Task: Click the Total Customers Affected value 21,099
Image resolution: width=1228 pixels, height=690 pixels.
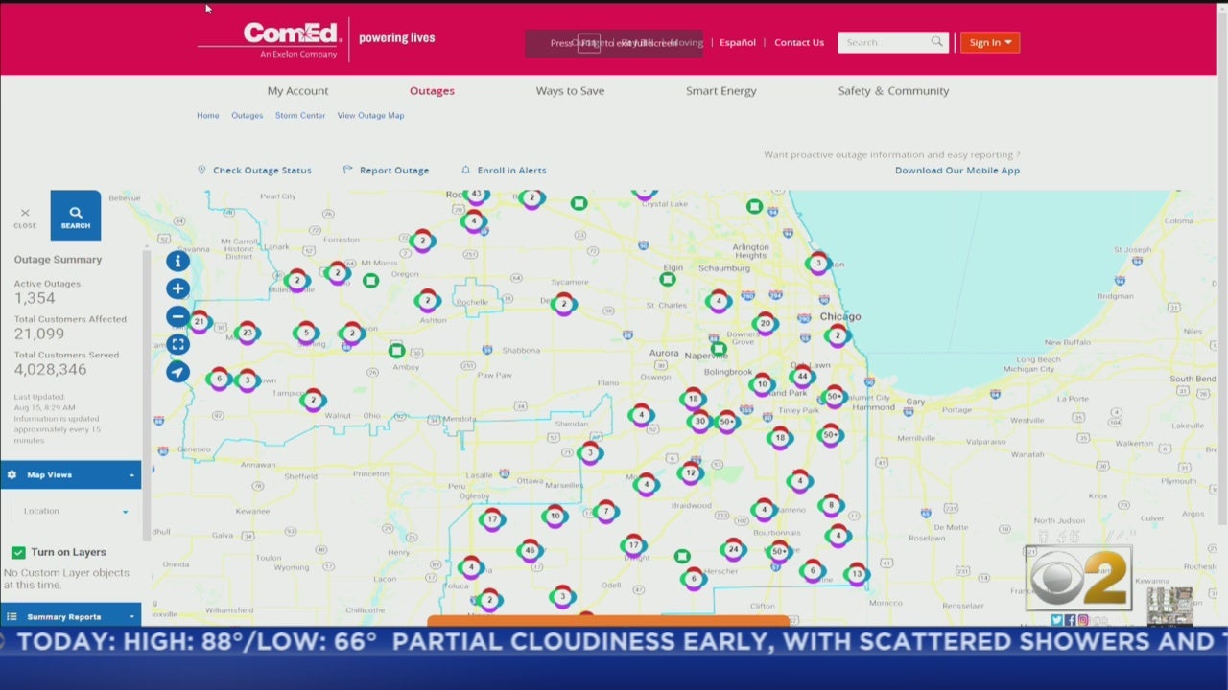Action: 39,333
